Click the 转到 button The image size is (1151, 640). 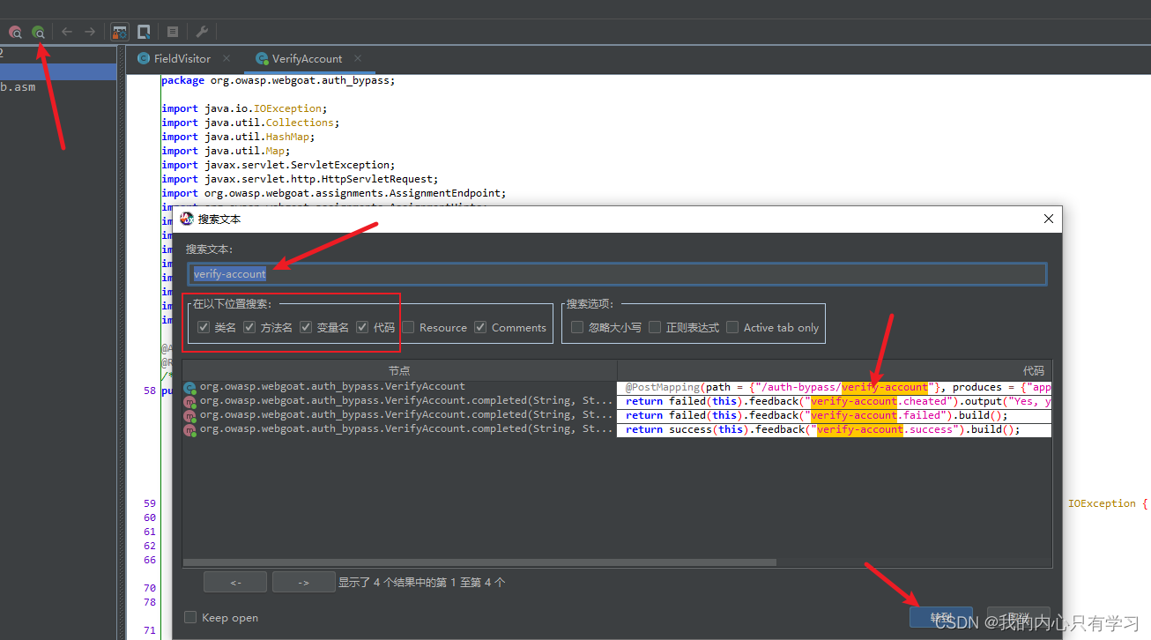point(941,617)
